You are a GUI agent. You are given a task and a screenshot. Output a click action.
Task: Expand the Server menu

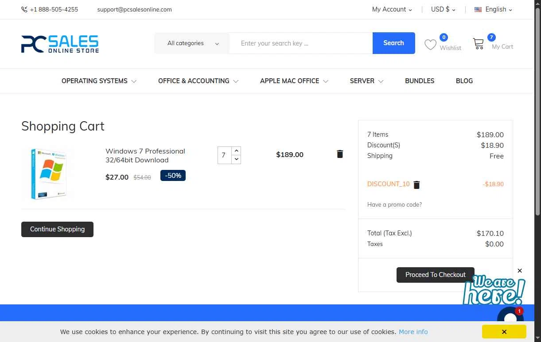tap(366, 81)
